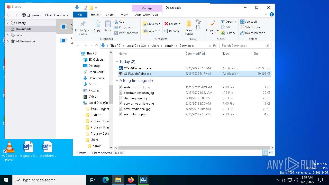This screenshot has height=185, width=329.
Task: Collapse A long time ago group
Action: [x=117, y=81]
